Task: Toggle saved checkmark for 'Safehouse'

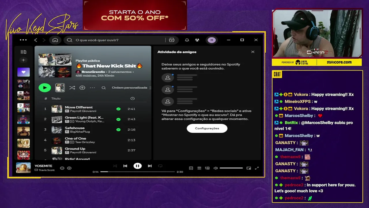Action: 118,130
